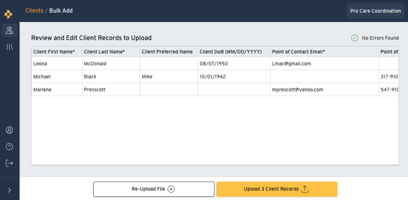Open the user profile icon
The height and width of the screenshot is (200, 408).
10,130
